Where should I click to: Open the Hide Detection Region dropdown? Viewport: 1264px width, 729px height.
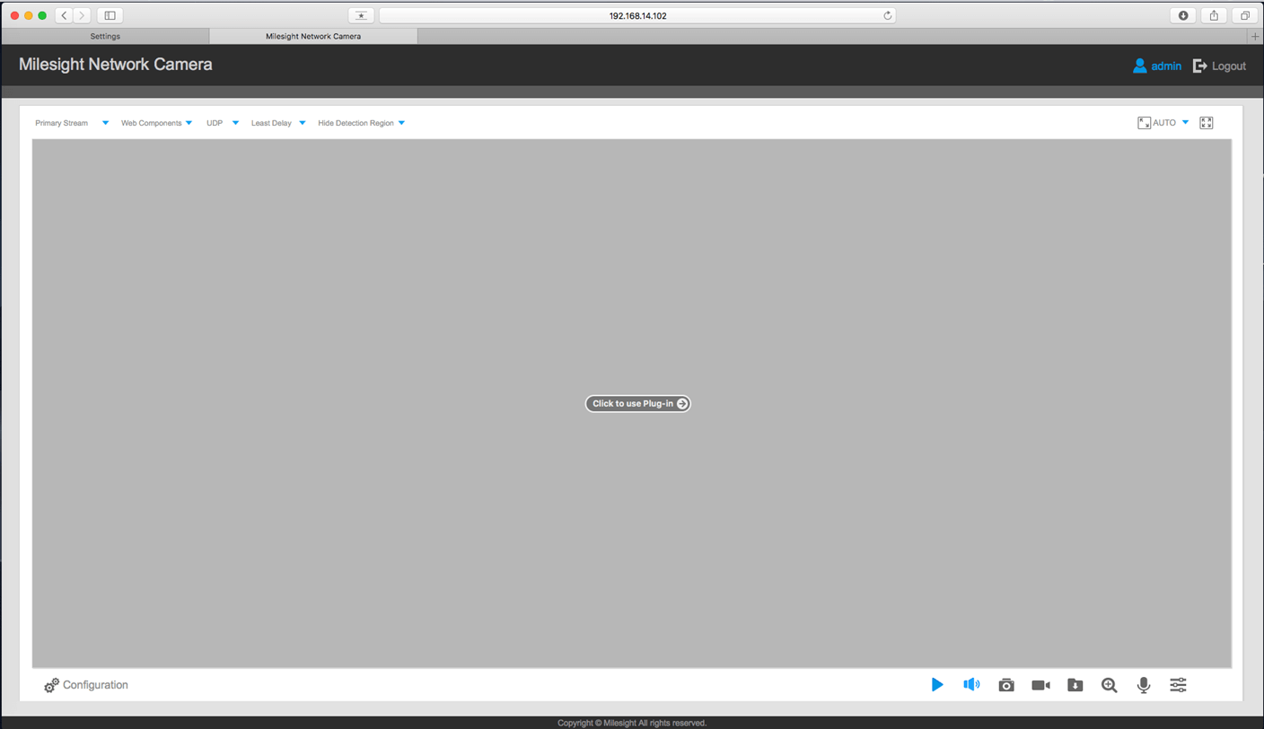click(362, 123)
